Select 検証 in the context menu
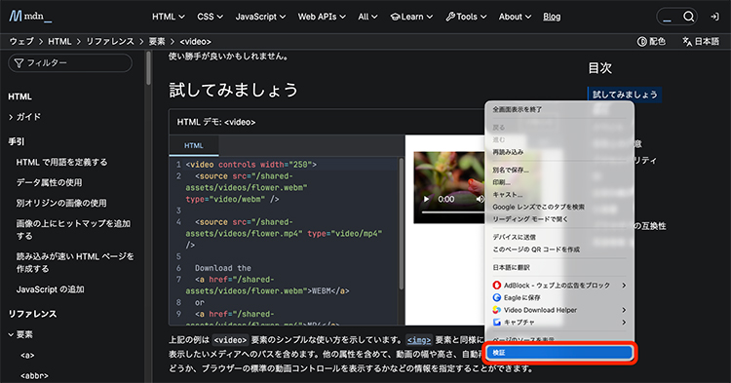Image resolution: width=731 pixels, height=383 pixels. (559, 353)
